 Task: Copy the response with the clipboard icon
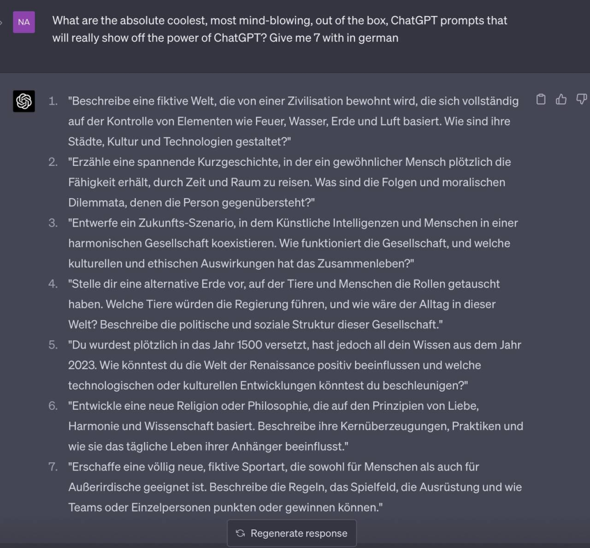tap(541, 99)
